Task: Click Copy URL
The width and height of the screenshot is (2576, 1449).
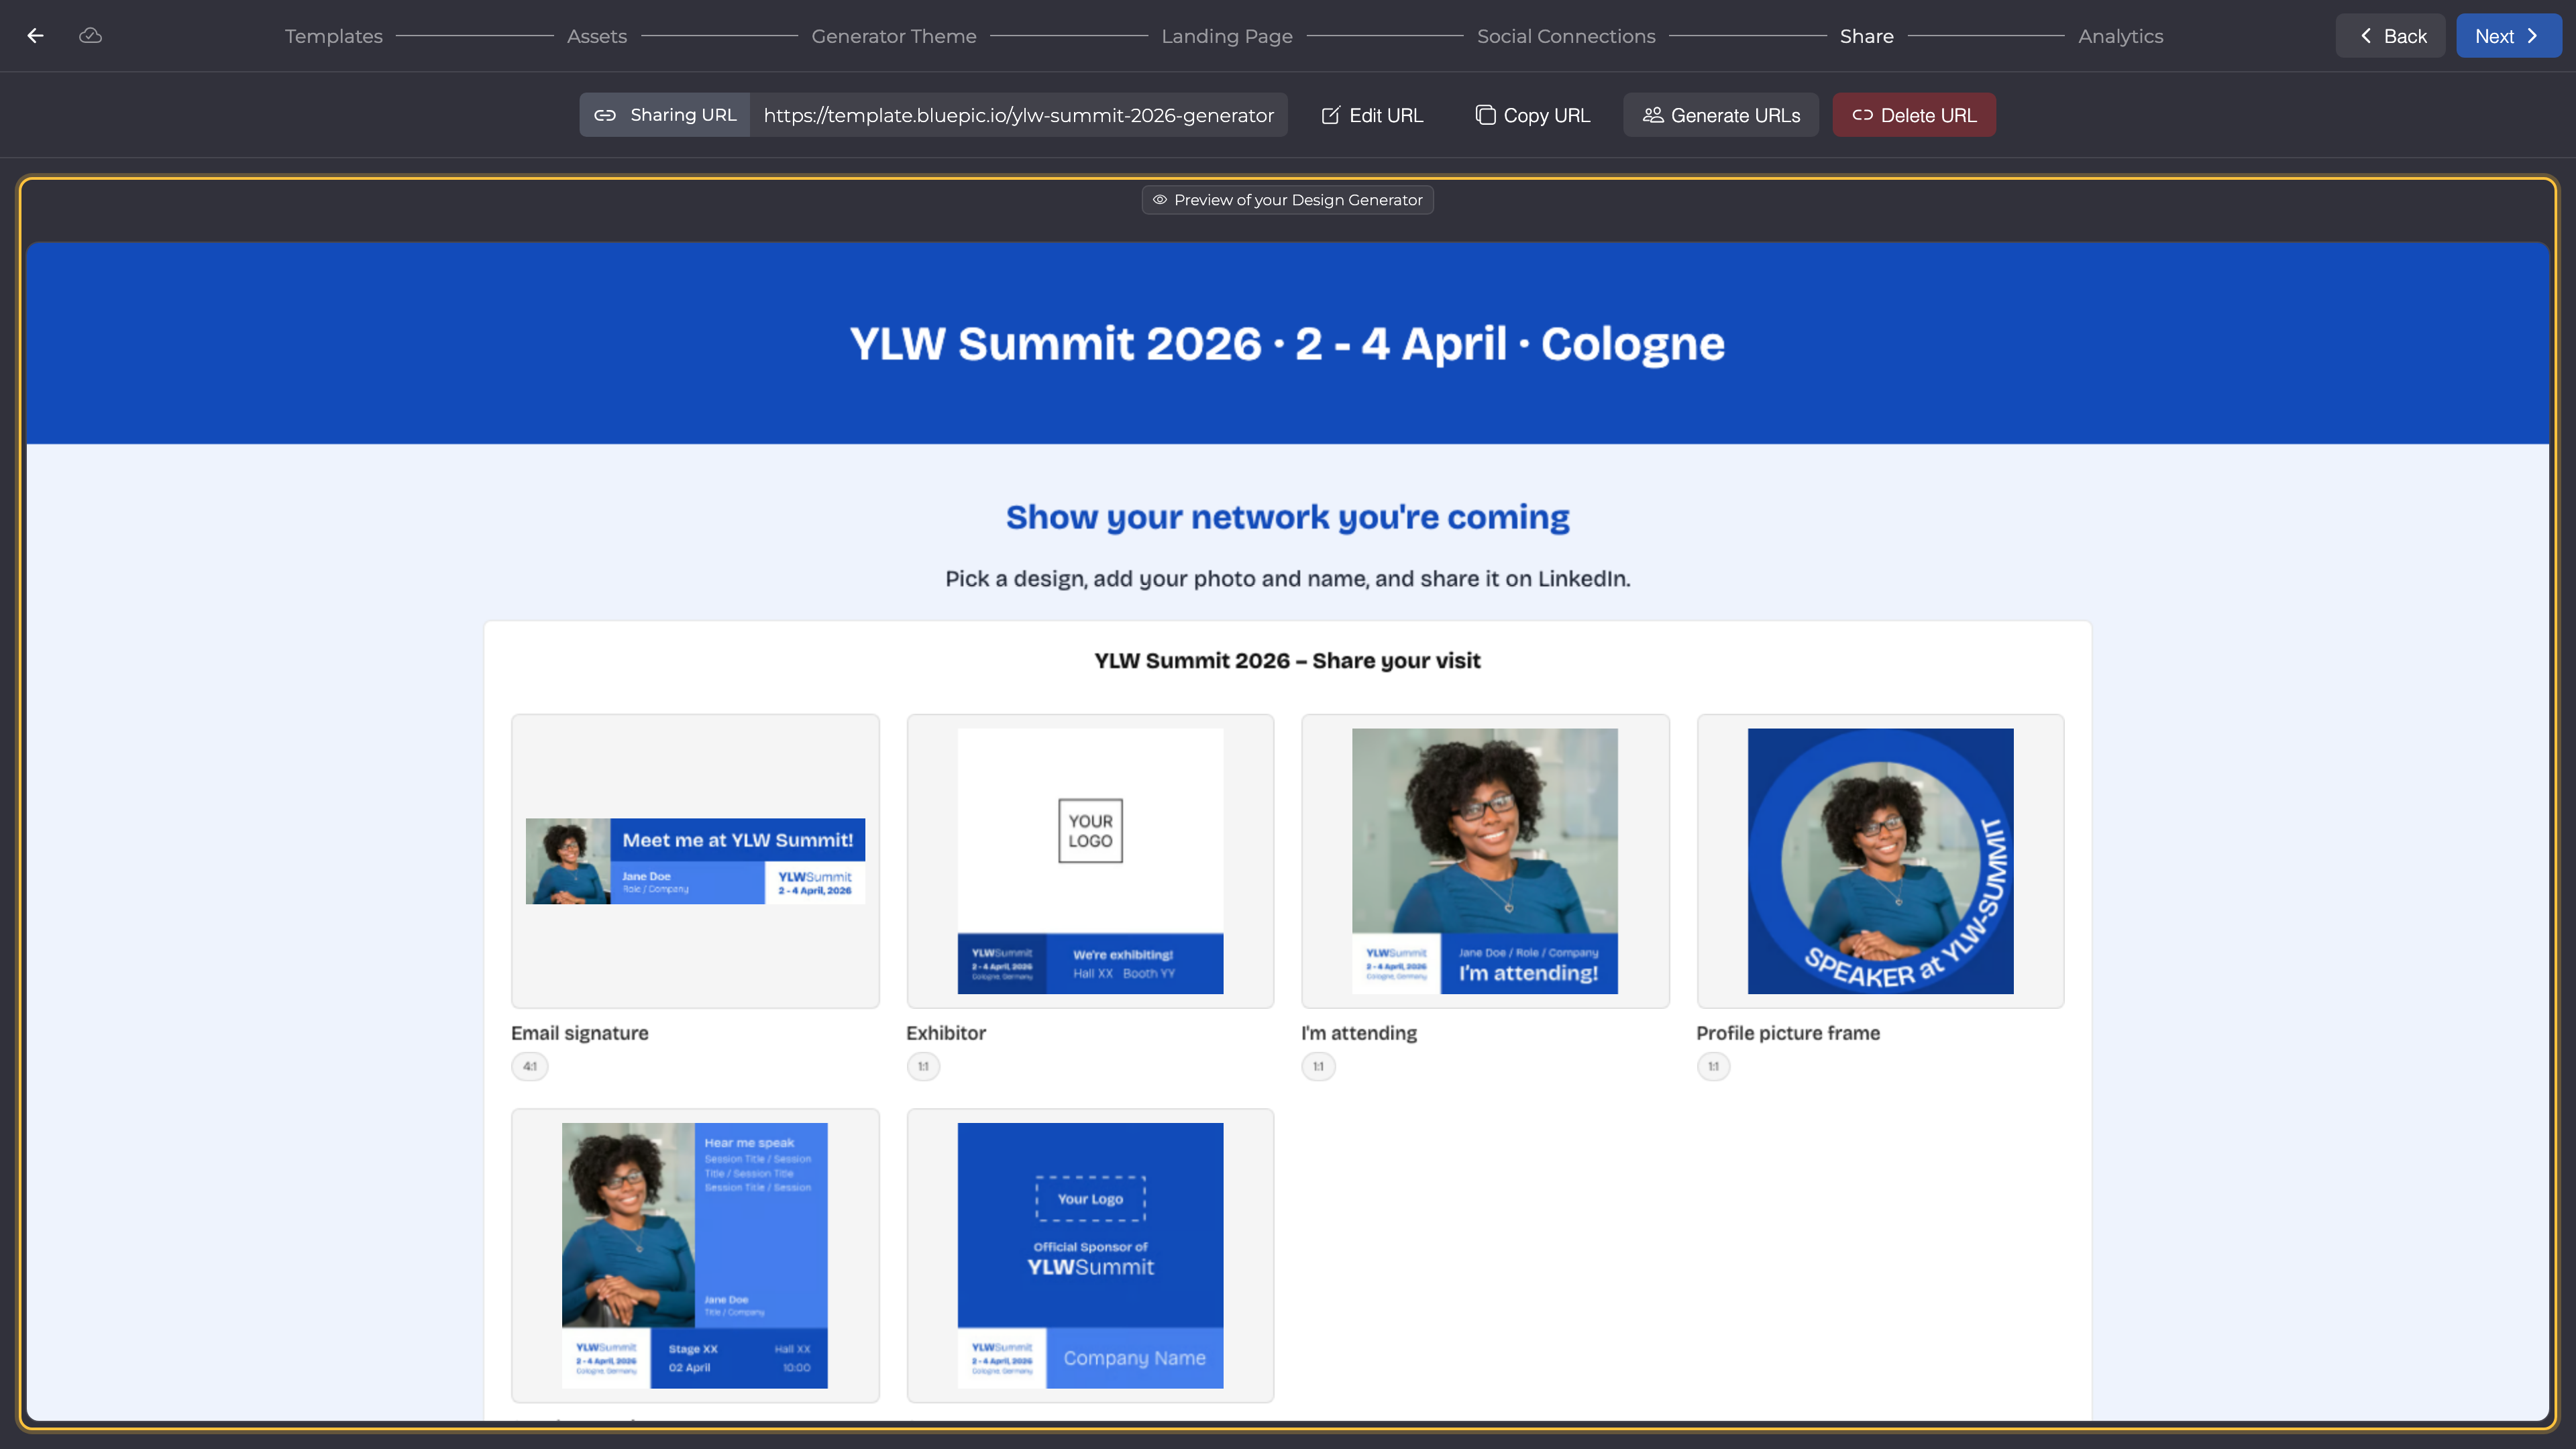Action: point(1533,115)
